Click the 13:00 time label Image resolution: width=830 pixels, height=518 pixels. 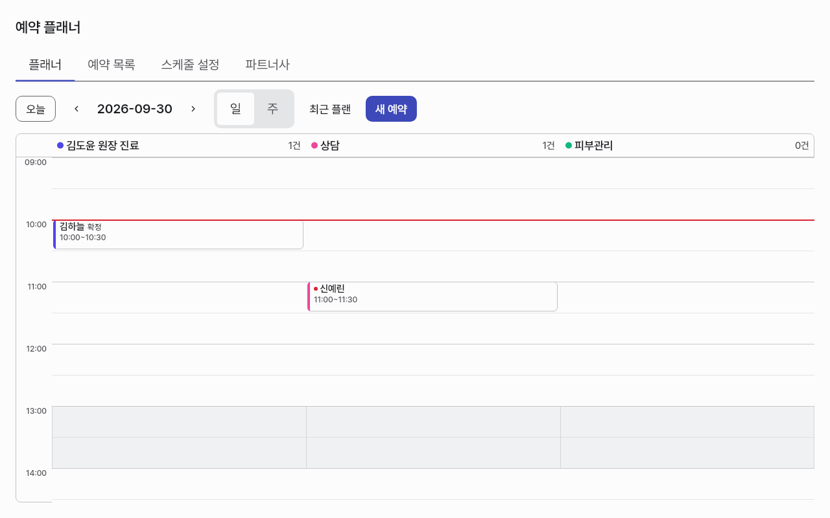[x=36, y=411]
